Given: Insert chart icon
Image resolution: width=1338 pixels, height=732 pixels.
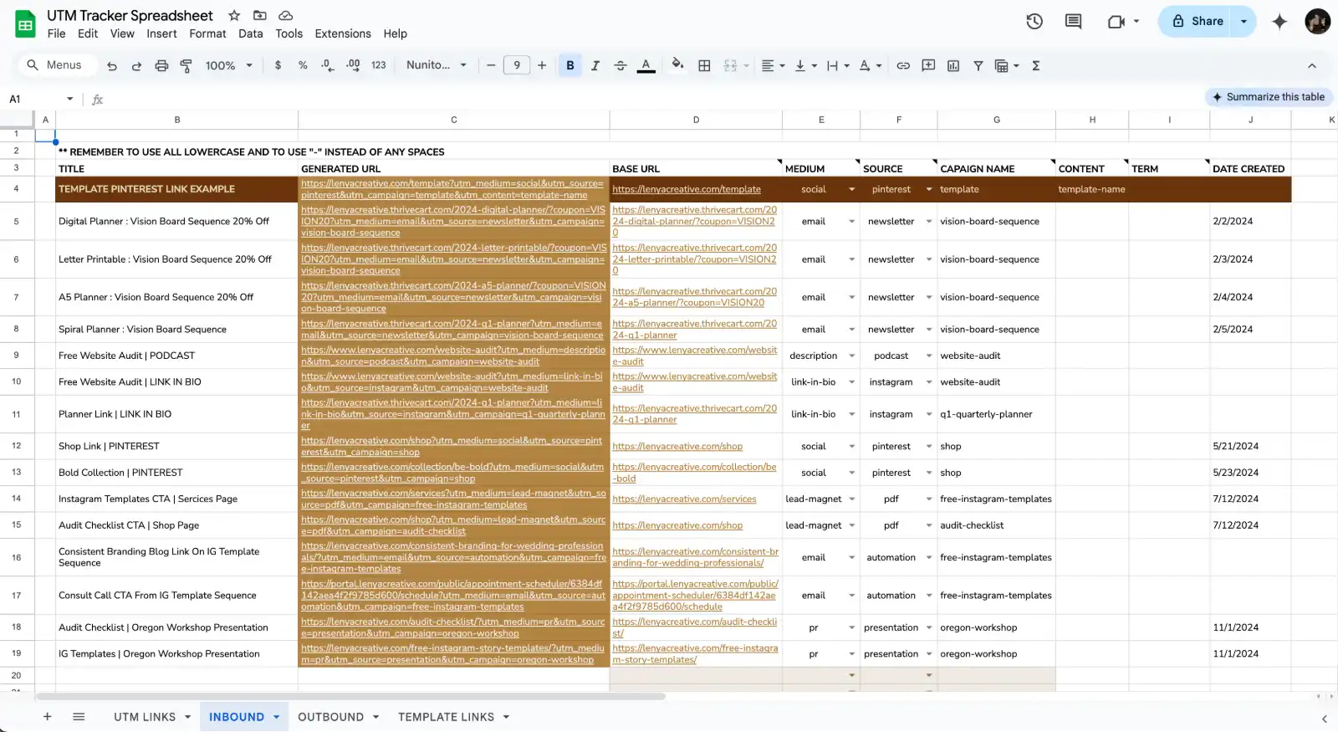Looking at the screenshot, I should 953,65.
